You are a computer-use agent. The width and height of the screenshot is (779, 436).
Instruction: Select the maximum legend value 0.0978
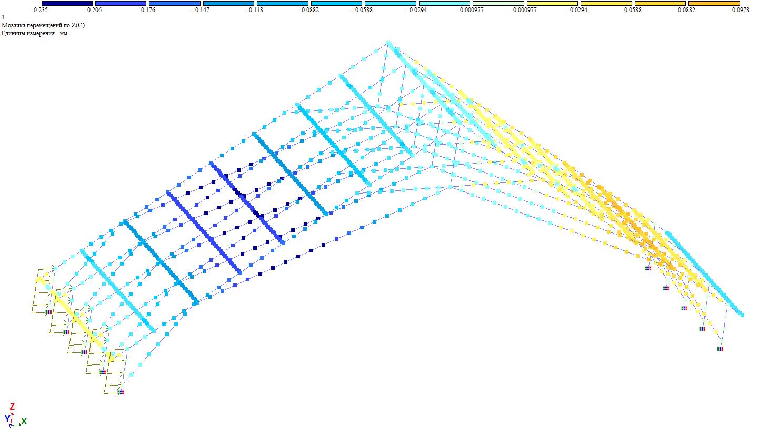click(741, 10)
